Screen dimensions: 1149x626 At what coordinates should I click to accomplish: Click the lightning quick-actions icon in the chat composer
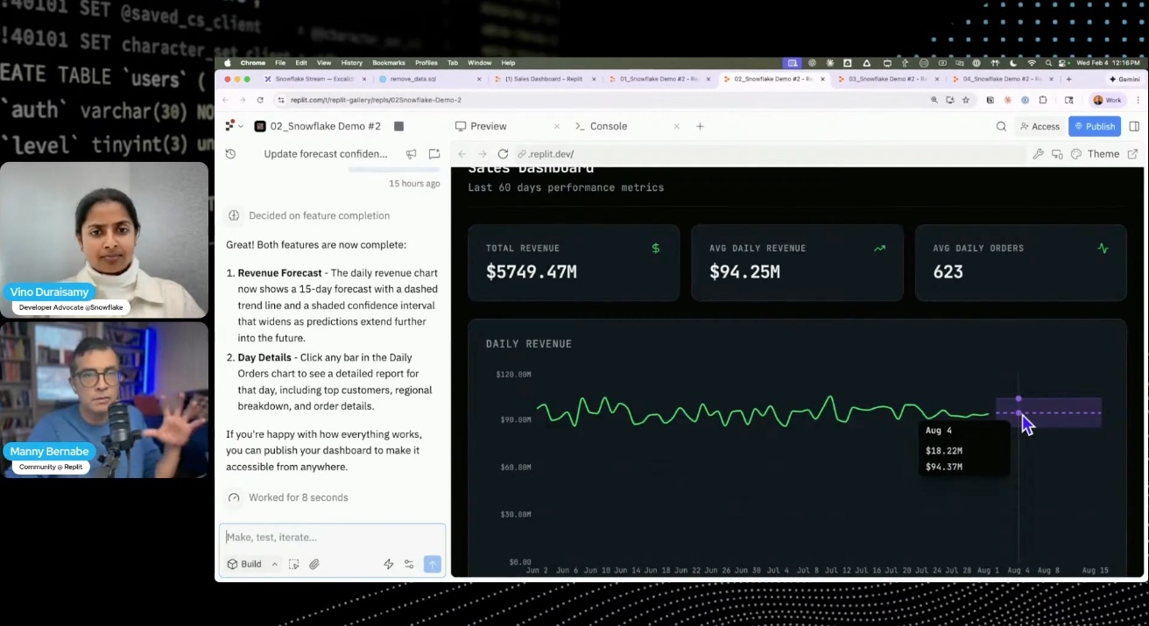389,565
